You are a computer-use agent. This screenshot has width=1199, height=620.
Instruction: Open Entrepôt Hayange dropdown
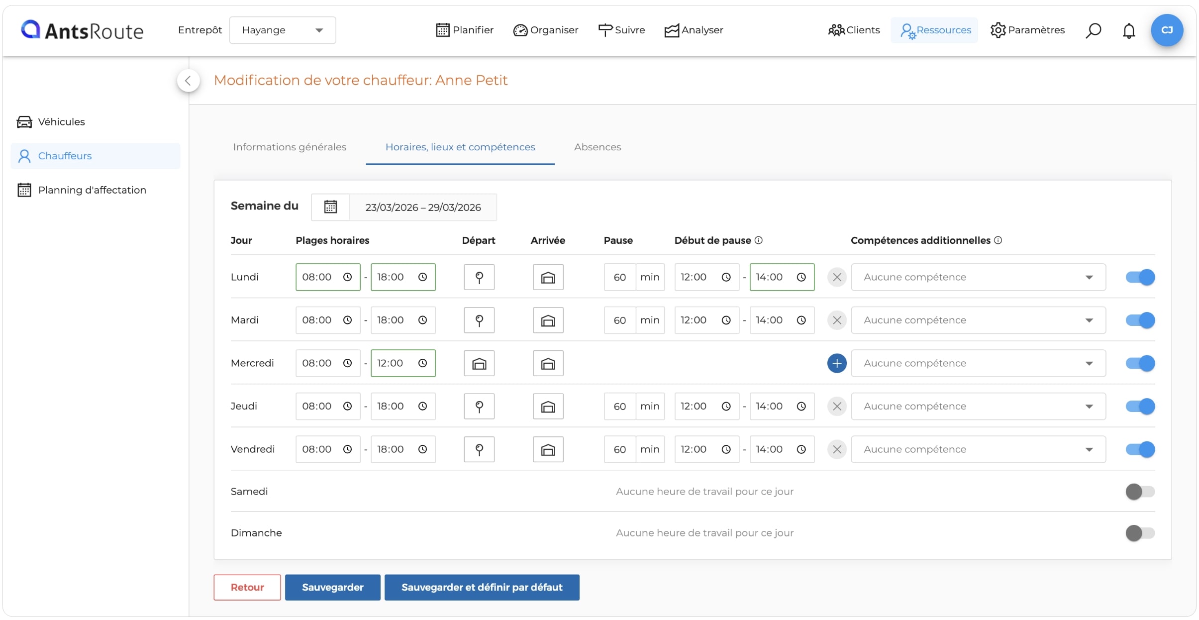click(x=282, y=30)
